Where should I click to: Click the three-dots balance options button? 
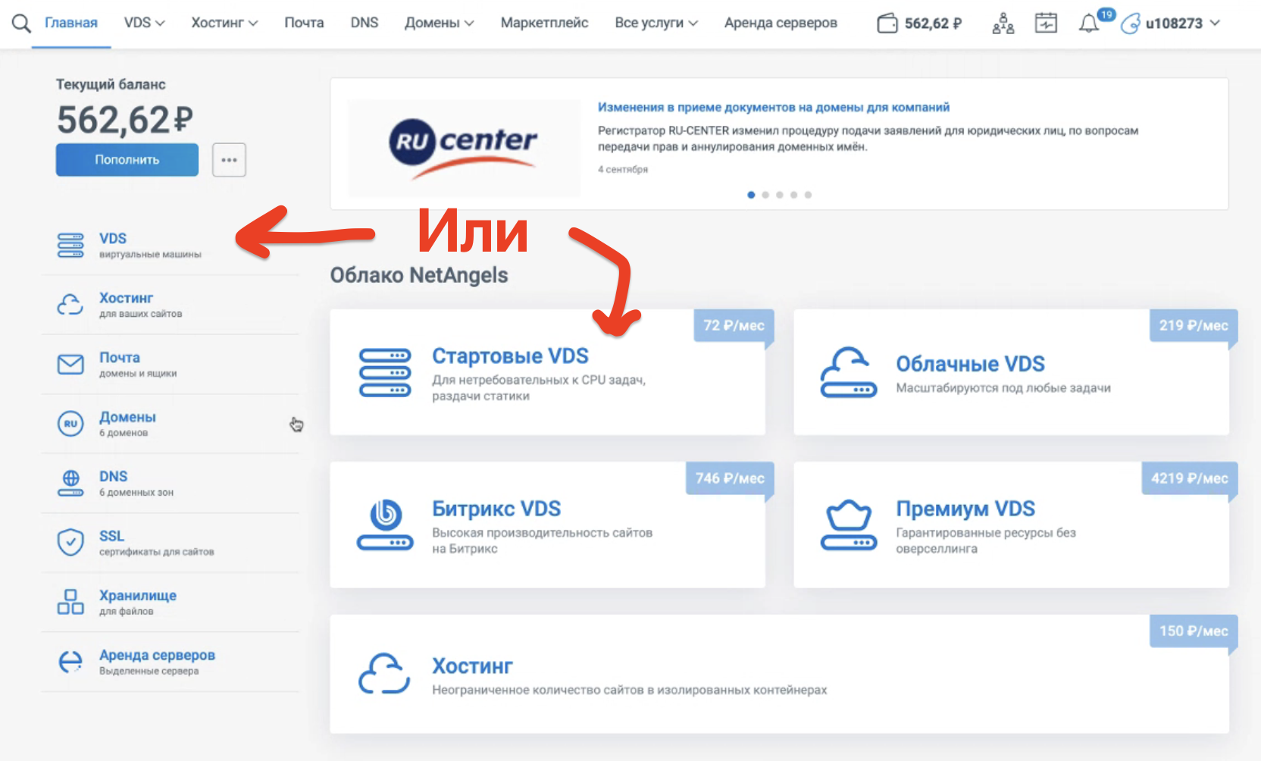(x=229, y=160)
